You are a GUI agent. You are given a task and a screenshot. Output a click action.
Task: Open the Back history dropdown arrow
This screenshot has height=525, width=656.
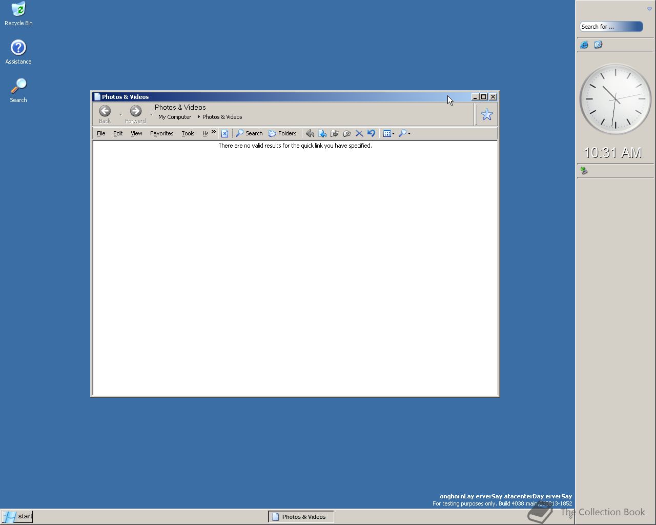[120, 115]
